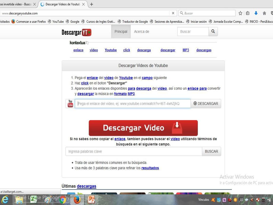273x205 pixels.
Task: Click the DESCARGAR button
Action: click(206, 104)
